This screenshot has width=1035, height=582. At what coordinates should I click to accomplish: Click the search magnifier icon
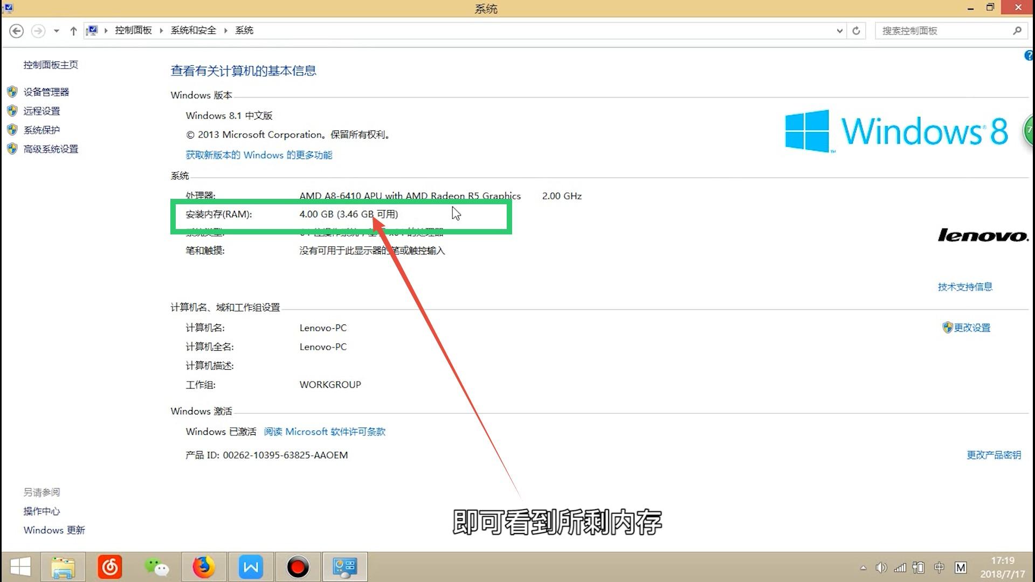pos(1017,31)
